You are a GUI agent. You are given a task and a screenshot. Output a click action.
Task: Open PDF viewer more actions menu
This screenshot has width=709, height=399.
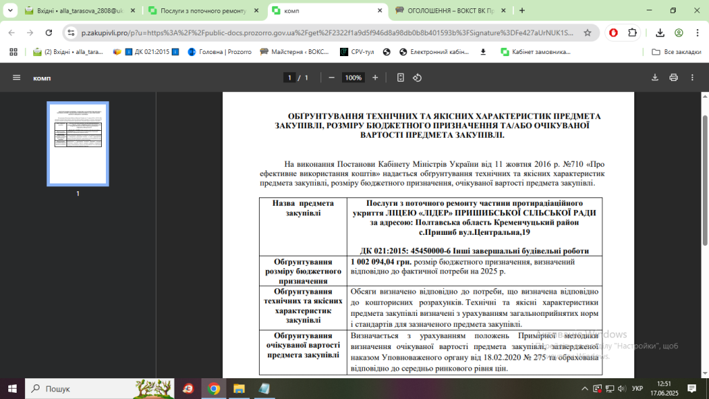(692, 78)
